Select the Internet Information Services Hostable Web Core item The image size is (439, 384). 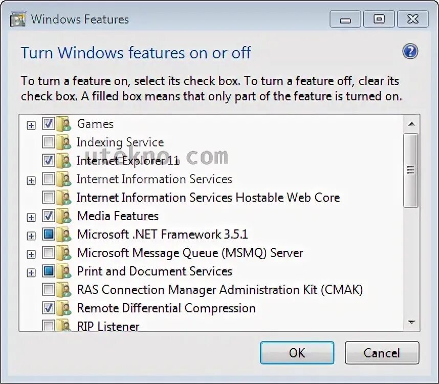click(x=208, y=198)
